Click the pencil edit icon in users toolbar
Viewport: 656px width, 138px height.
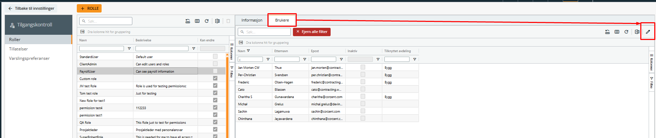point(648,32)
